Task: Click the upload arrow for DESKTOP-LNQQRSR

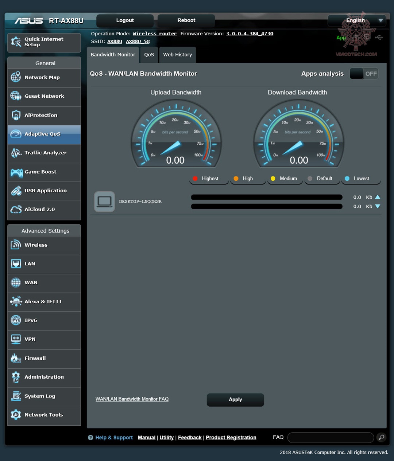Action: 378,197
